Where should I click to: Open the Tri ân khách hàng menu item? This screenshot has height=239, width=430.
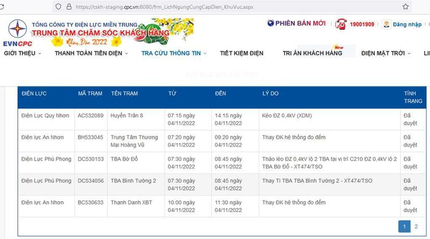click(312, 53)
